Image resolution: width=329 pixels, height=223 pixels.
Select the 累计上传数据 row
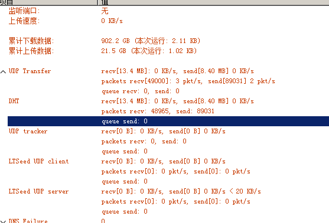pyautogui.click(x=168, y=51)
